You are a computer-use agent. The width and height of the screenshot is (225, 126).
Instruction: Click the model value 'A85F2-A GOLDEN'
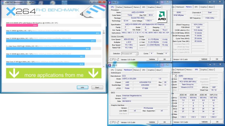tap(136, 79)
